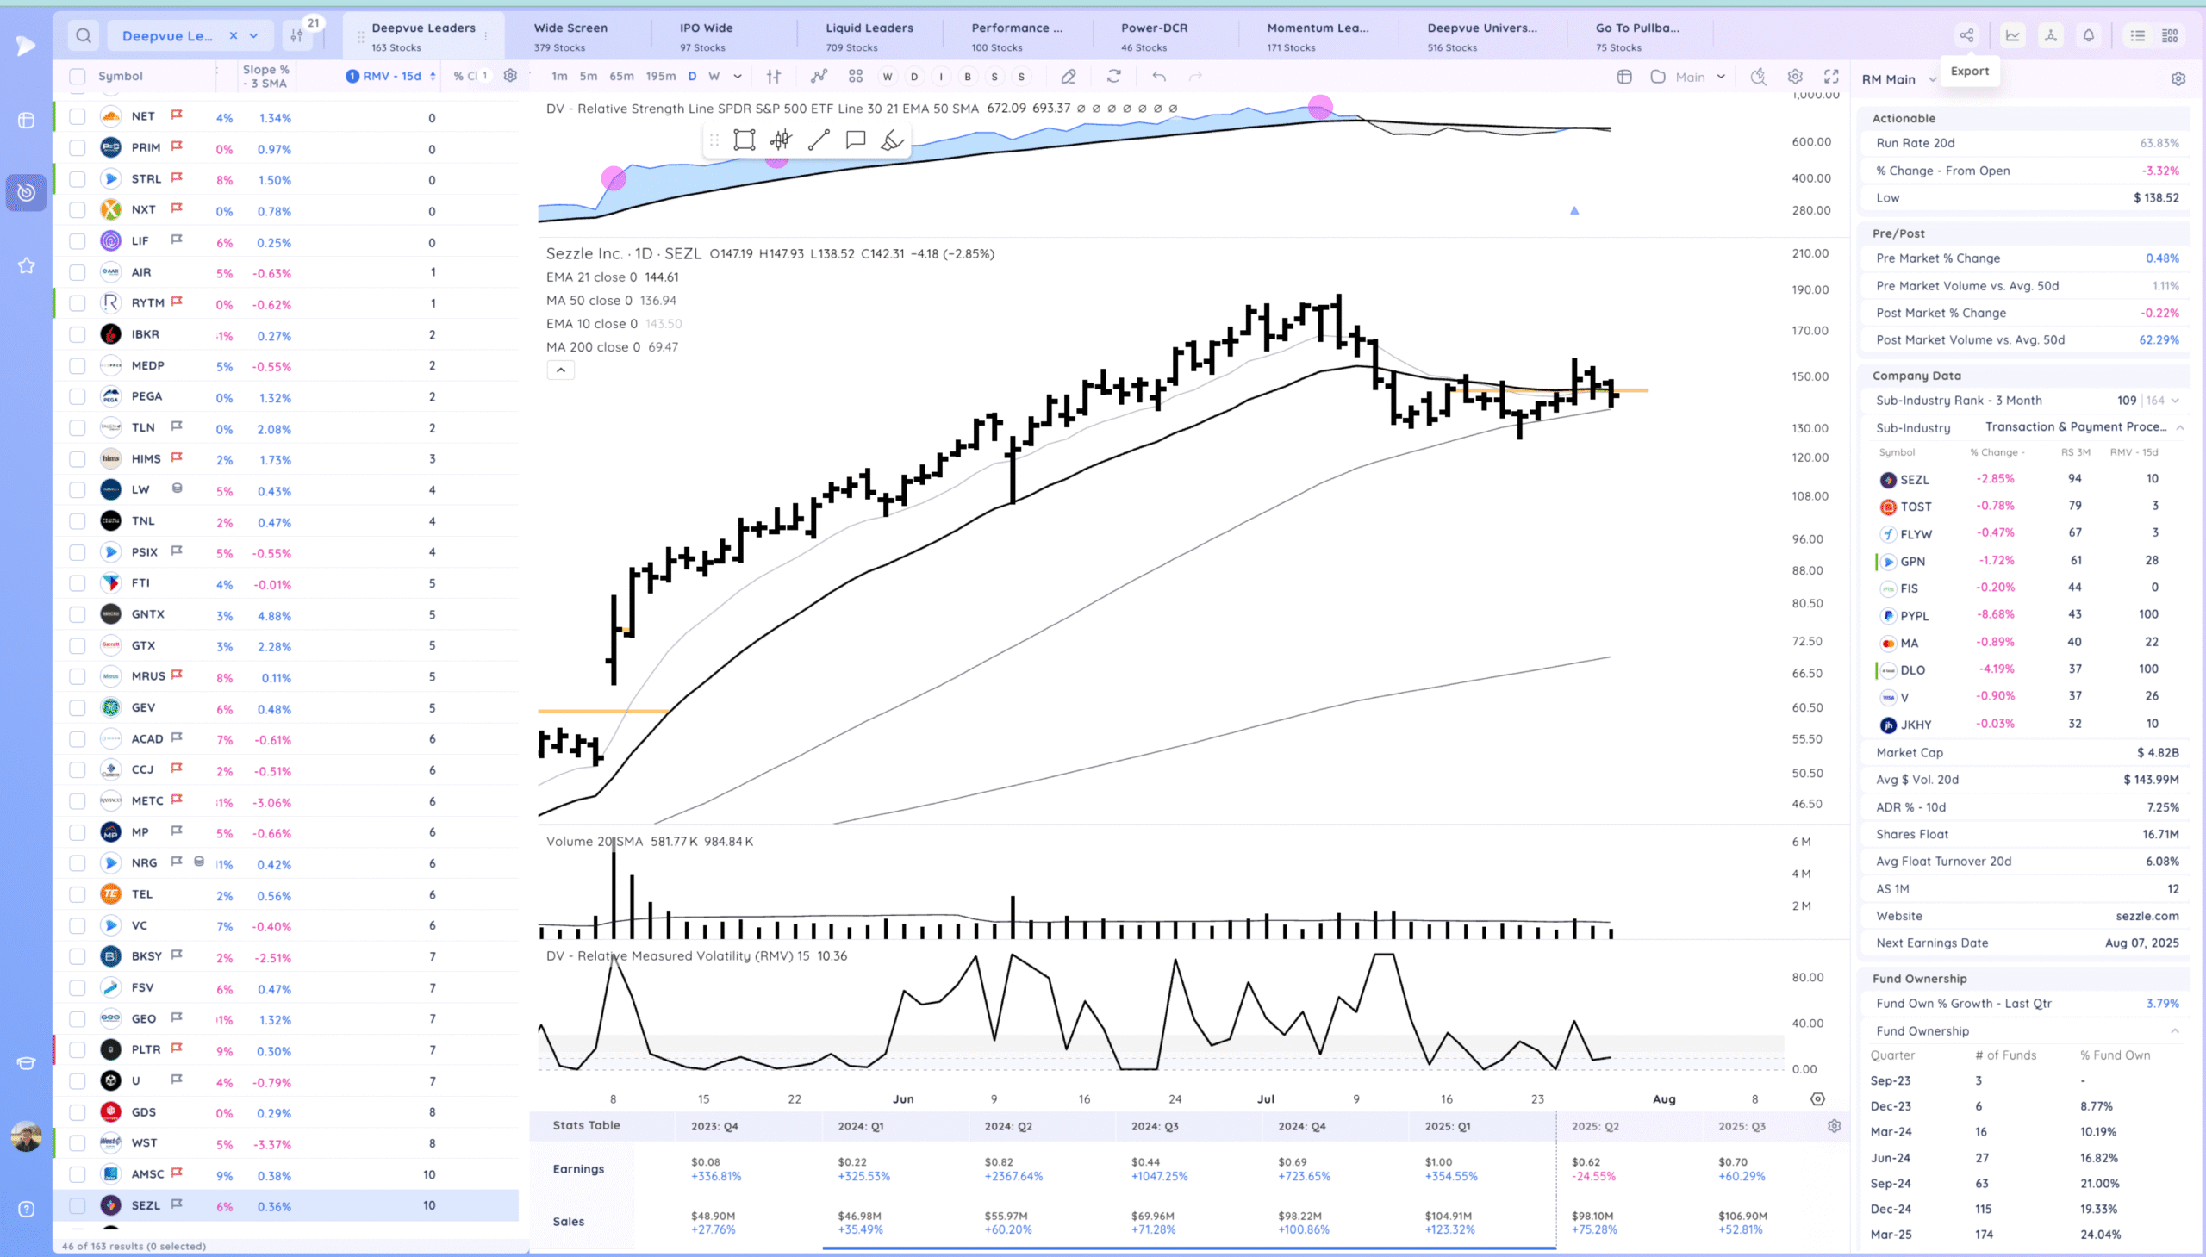
Task: Click the eraser tool in drawing toolbar
Action: tap(892, 140)
